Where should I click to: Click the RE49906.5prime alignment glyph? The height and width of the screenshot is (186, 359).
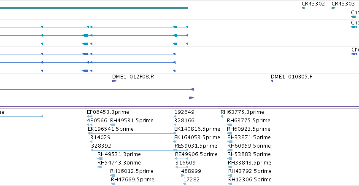pos(181,159)
